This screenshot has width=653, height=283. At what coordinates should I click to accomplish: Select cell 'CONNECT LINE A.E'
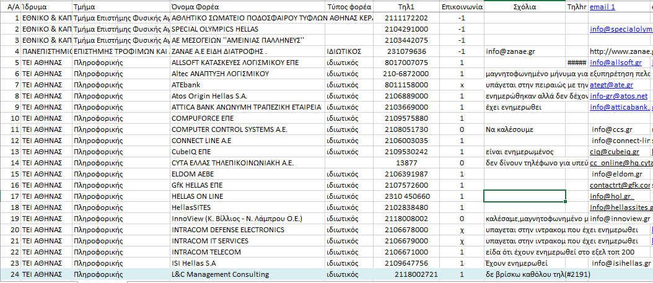[248, 141]
